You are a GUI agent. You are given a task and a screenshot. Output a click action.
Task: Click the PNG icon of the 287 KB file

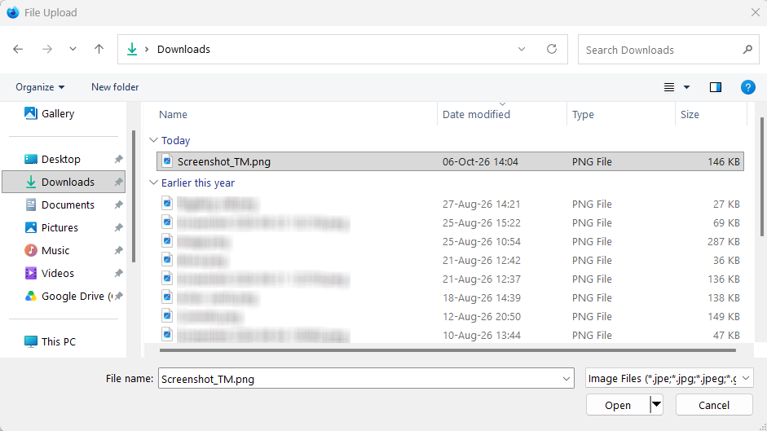pyautogui.click(x=167, y=240)
